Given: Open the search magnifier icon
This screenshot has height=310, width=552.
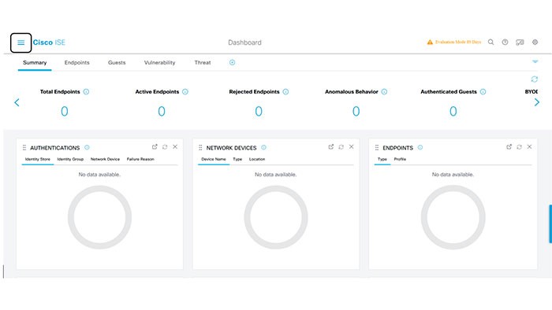Looking at the screenshot, I should click(490, 42).
